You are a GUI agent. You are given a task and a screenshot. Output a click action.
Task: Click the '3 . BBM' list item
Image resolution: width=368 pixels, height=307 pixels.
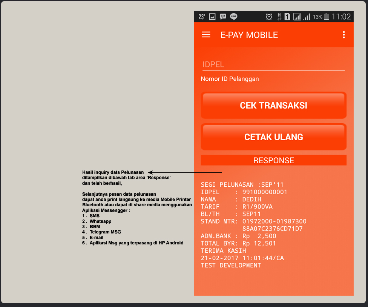91,227
